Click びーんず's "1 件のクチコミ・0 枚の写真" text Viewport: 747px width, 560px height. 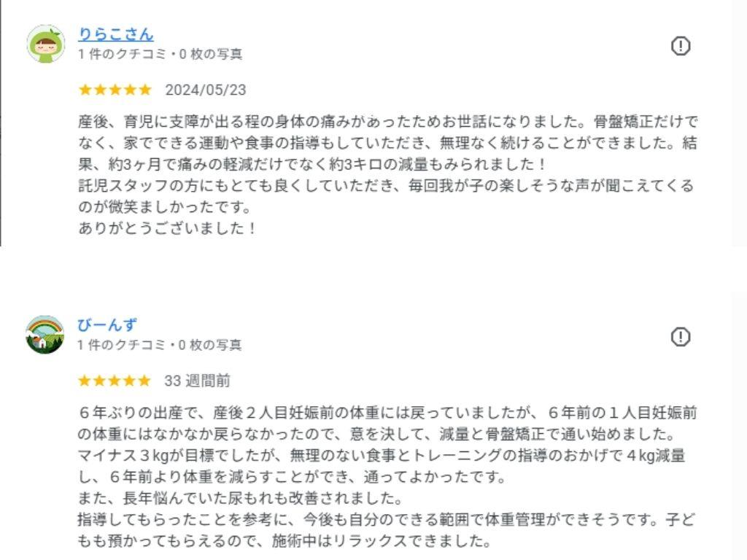160,345
